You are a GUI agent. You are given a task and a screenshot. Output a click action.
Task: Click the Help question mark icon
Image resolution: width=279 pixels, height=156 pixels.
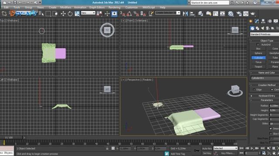255,3
